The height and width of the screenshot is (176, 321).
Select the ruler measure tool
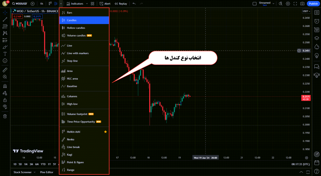coord(5,70)
